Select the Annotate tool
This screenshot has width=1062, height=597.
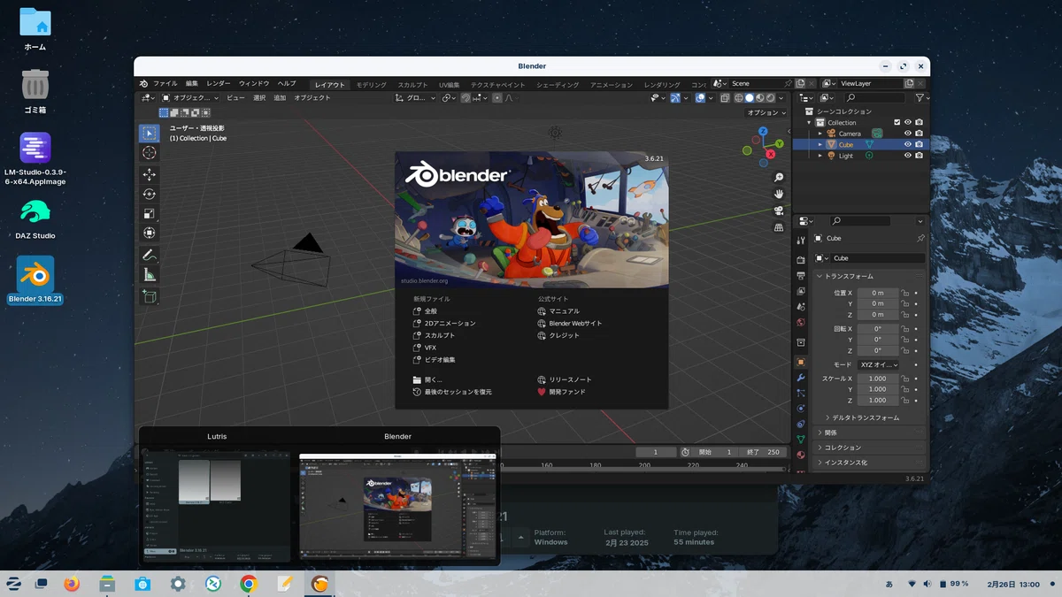point(149,256)
